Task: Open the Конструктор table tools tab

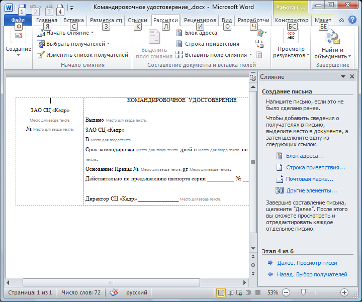Action: point(292,20)
